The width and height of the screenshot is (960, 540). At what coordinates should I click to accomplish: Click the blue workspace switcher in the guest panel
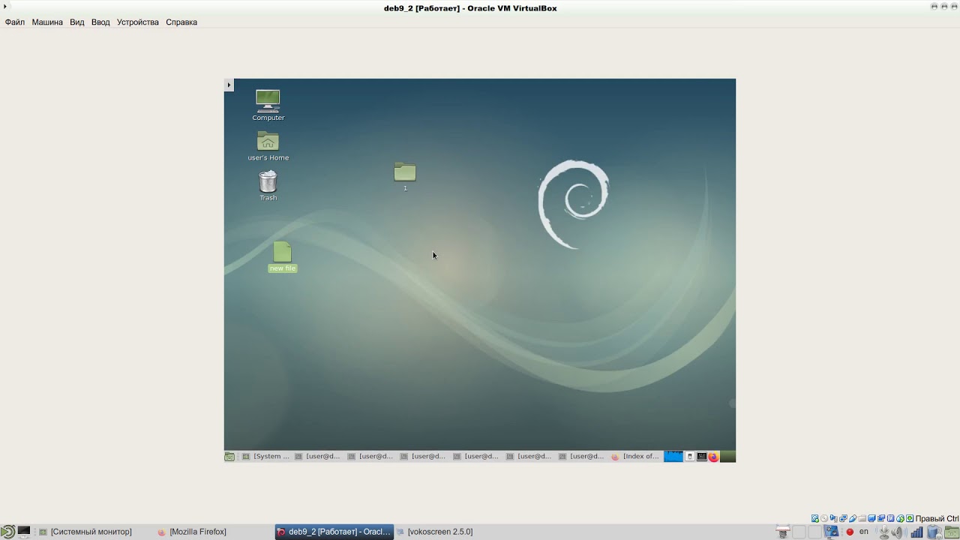pyautogui.click(x=673, y=456)
